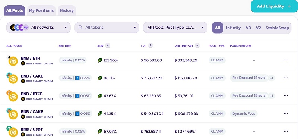
Task: Select the StableSwap pool filter
Action: click(277, 28)
